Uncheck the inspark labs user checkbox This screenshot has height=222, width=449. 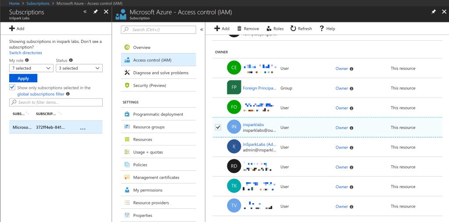click(218, 127)
